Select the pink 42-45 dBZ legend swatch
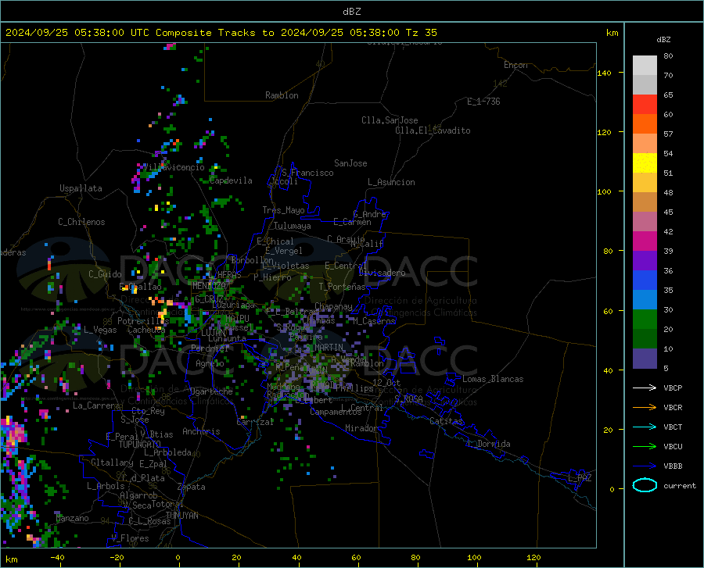This screenshot has height=568, width=704. [x=645, y=222]
